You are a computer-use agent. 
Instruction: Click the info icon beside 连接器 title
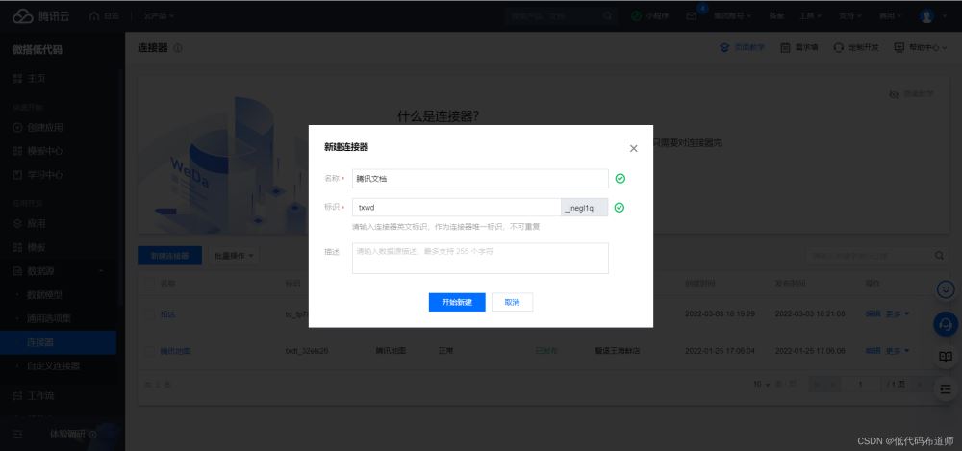coord(177,48)
